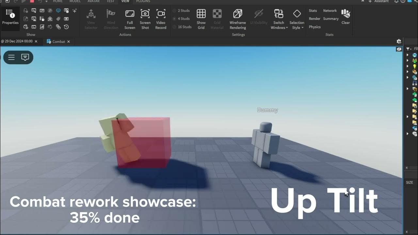Toggle the Render stats overlay
The width and height of the screenshot is (418, 235).
(314, 19)
